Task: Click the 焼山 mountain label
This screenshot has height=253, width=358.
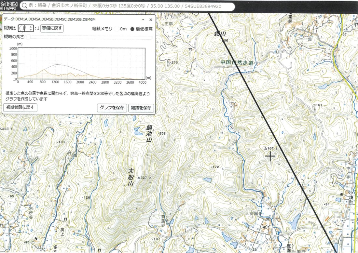Action: click(220, 33)
